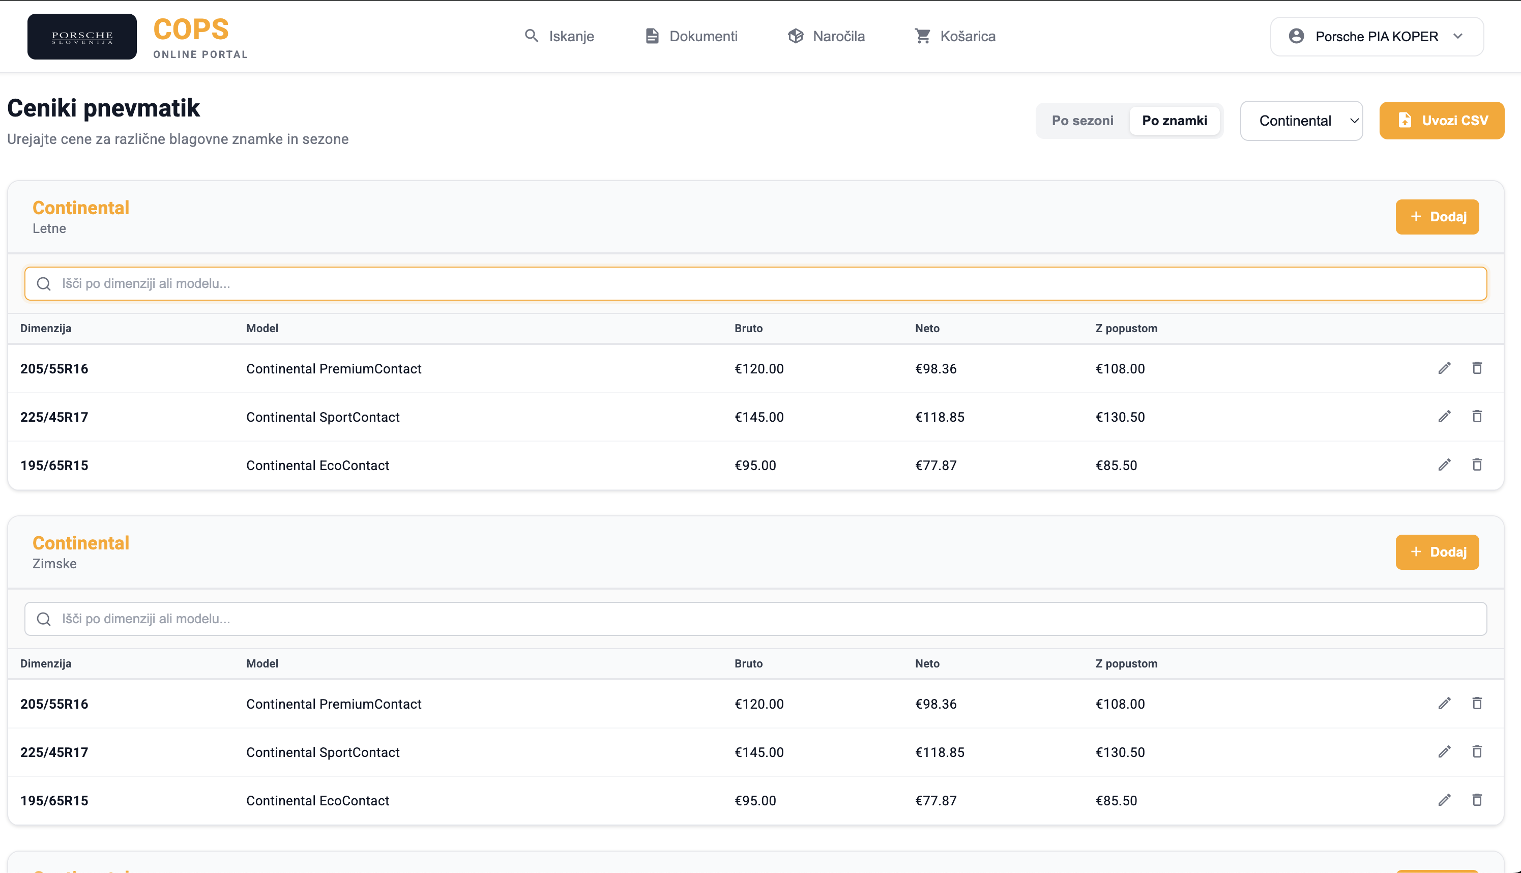
Task: Click the Model header in Letne table
Action: 262,329
